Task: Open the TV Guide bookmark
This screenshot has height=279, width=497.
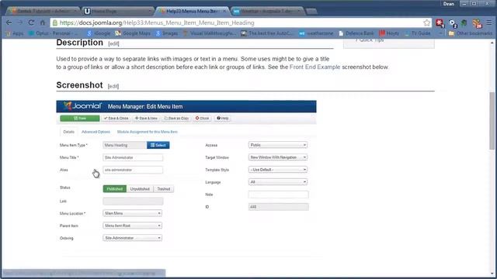Action: click(x=417, y=33)
